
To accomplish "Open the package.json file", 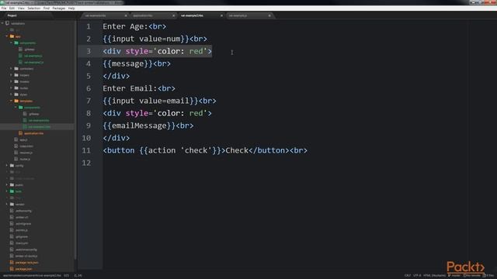I will (x=23, y=269).
